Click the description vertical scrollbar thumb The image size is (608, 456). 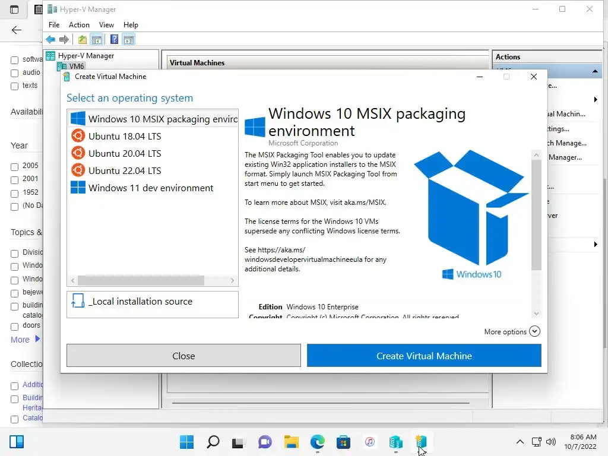[536, 215]
